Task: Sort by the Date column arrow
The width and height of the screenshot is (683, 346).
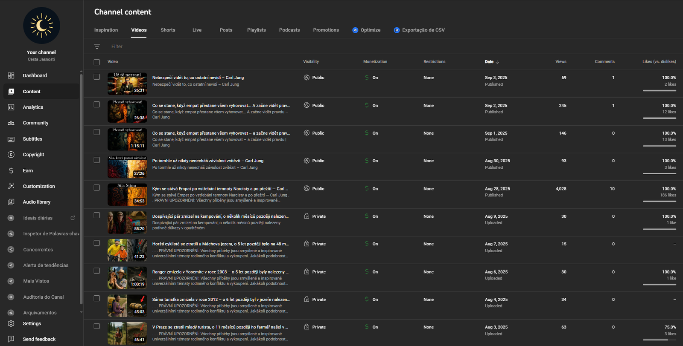Action: 497,62
